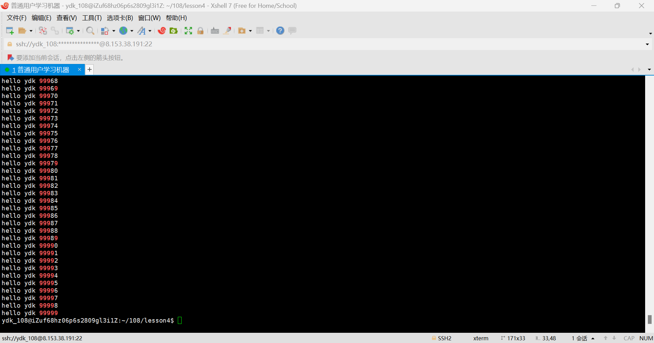This screenshot has width=654, height=343.
Task: Click the red bookmark add-session arrow icon
Action: 11,58
